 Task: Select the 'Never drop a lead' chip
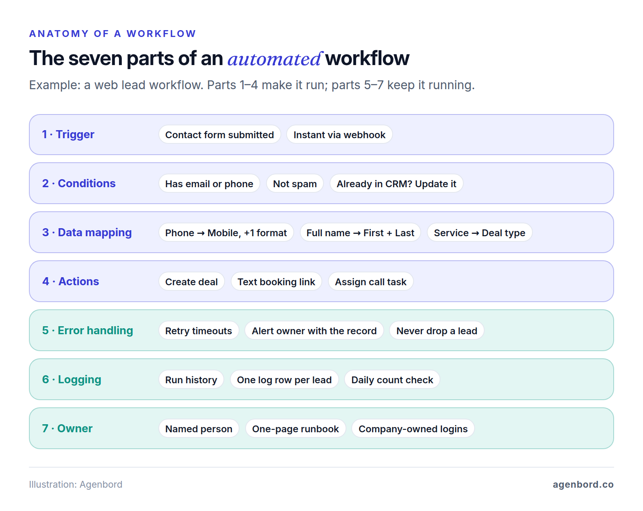pyautogui.click(x=436, y=331)
